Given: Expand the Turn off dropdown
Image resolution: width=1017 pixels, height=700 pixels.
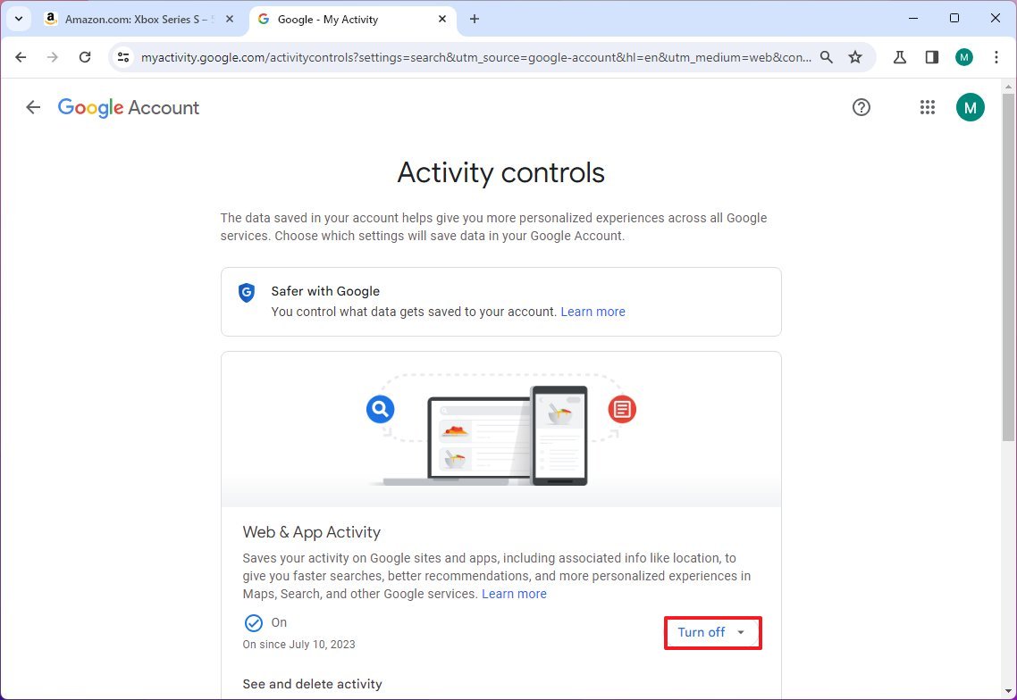Looking at the screenshot, I should (x=713, y=633).
